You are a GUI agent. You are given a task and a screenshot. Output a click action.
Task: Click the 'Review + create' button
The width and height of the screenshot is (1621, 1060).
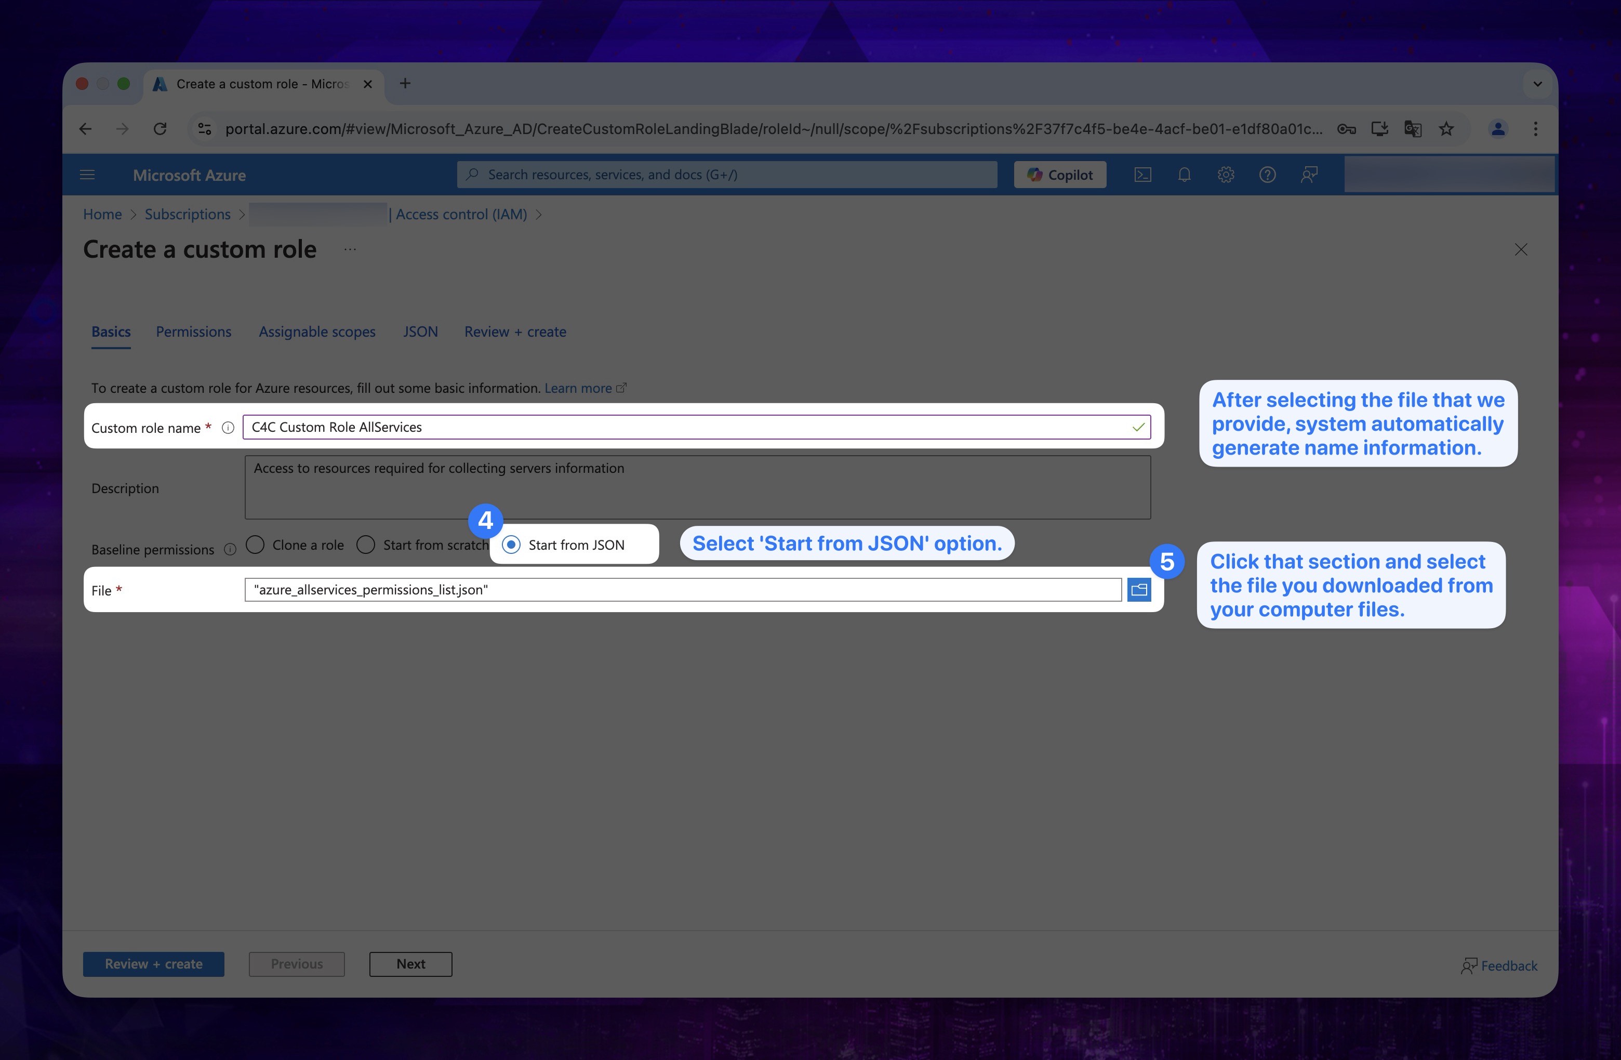pos(154,963)
